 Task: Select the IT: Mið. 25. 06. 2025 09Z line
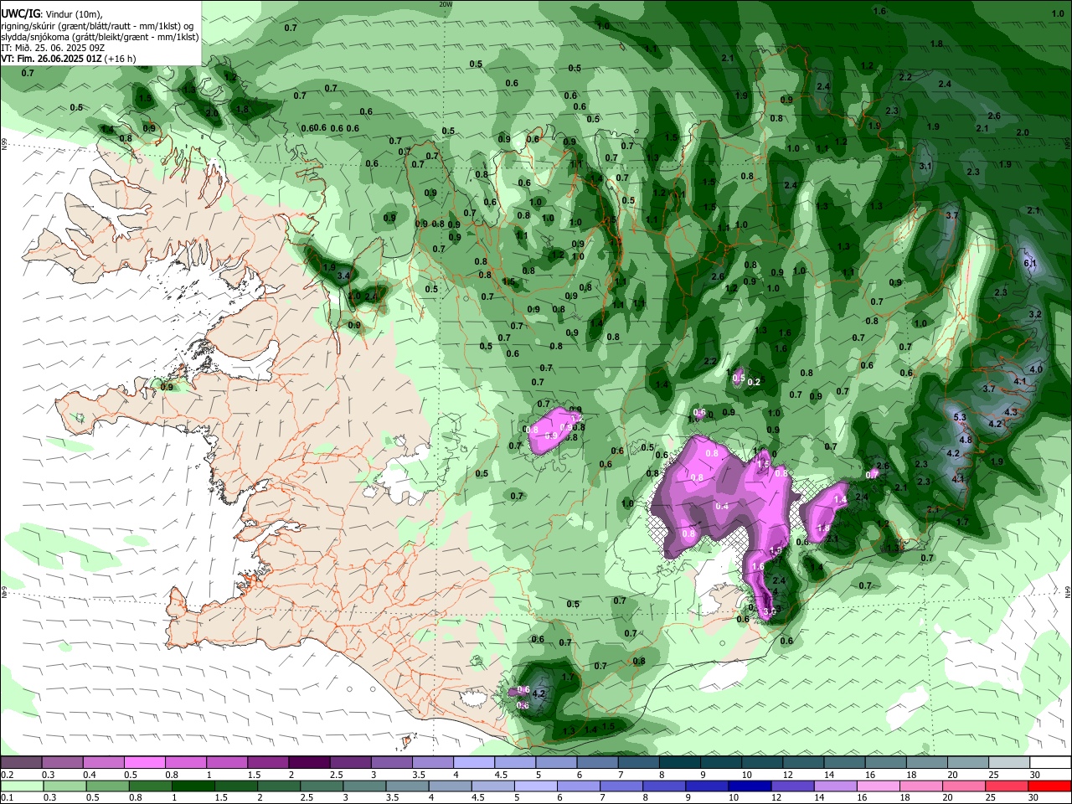[53, 48]
